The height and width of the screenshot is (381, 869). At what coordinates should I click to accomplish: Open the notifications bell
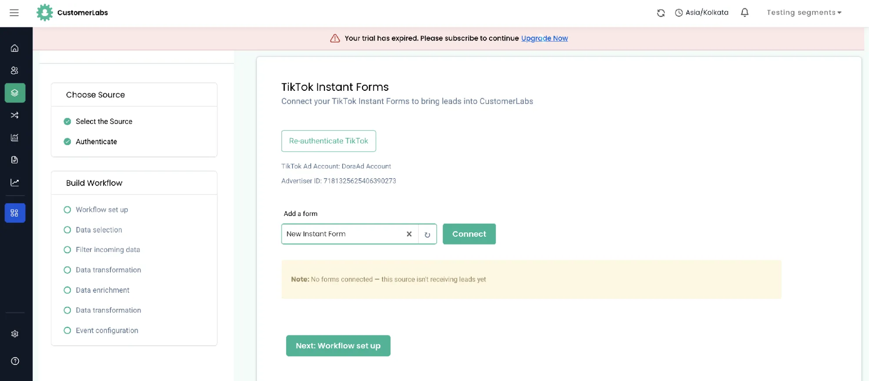(x=745, y=13)
